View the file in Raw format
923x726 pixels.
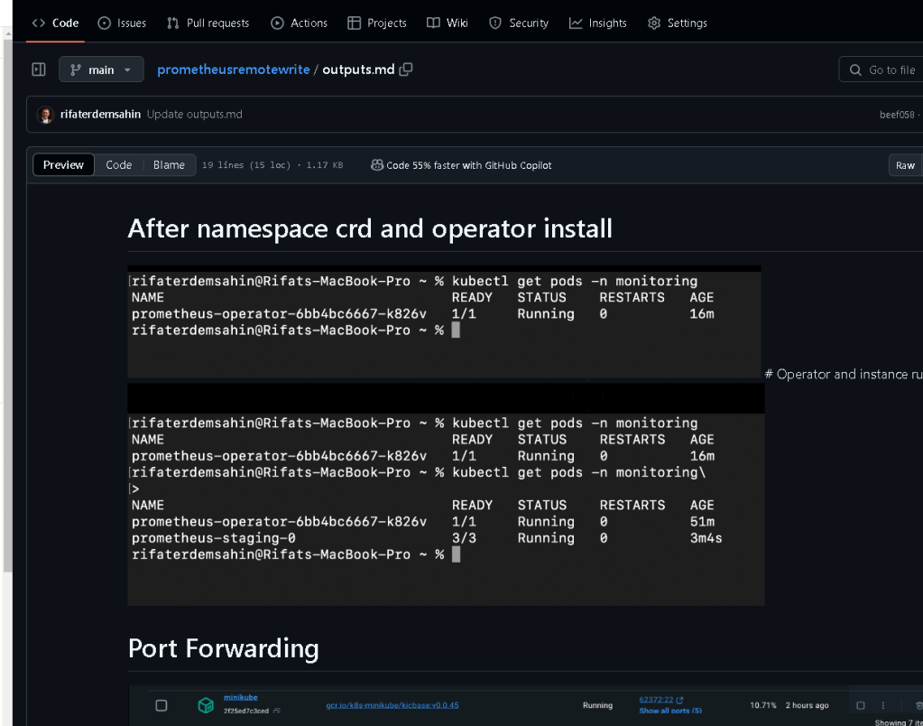(x=905, y=165)
